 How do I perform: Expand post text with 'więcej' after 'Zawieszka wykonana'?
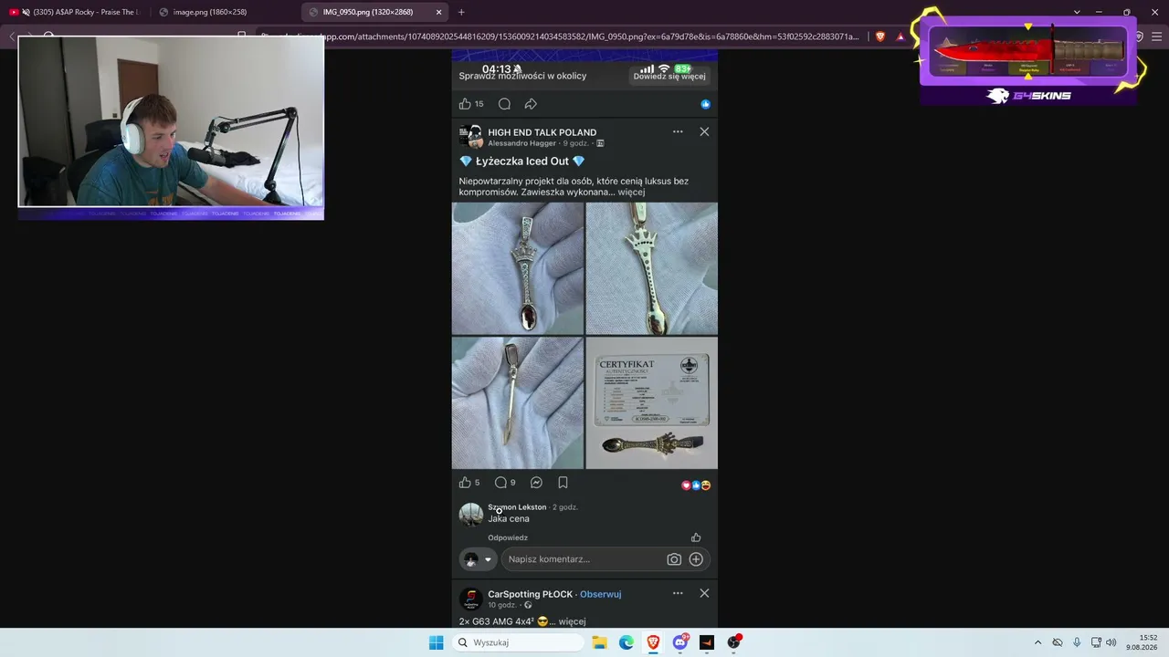pyautogui.click(x=631, y=193)
